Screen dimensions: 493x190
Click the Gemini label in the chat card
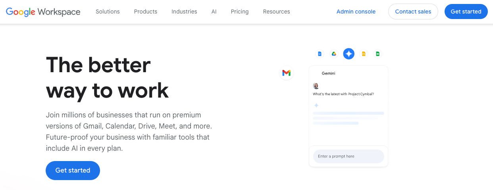pyautogui.click(x=328, y=73)
